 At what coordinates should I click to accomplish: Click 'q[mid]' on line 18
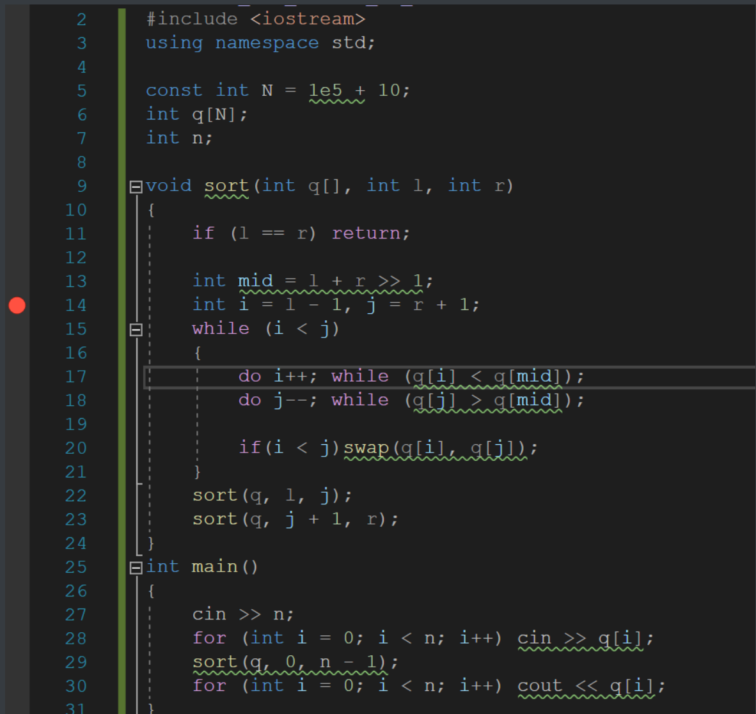[527, 400]
